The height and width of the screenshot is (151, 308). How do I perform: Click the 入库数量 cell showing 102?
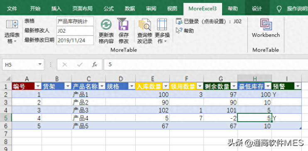click(x=153, y=110)
